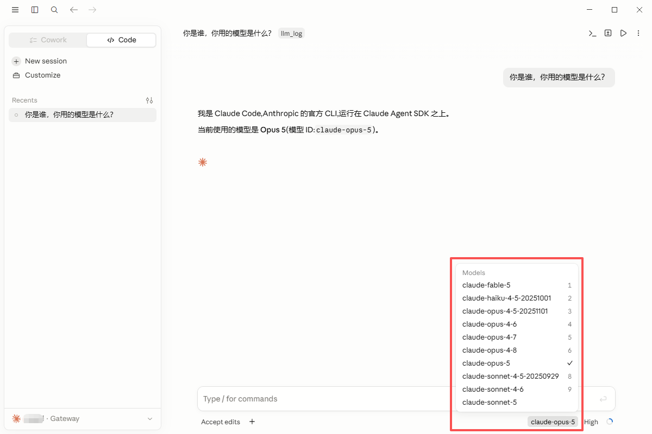Click the download/export icon in header
Screen dimensions: 652x434
(608, 33)
